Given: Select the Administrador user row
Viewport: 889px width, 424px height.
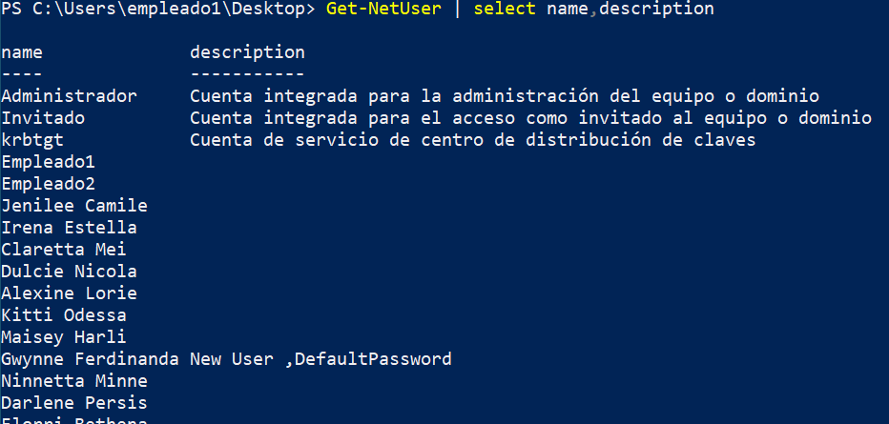Looking at the screenshot, I should coord(410,96).
